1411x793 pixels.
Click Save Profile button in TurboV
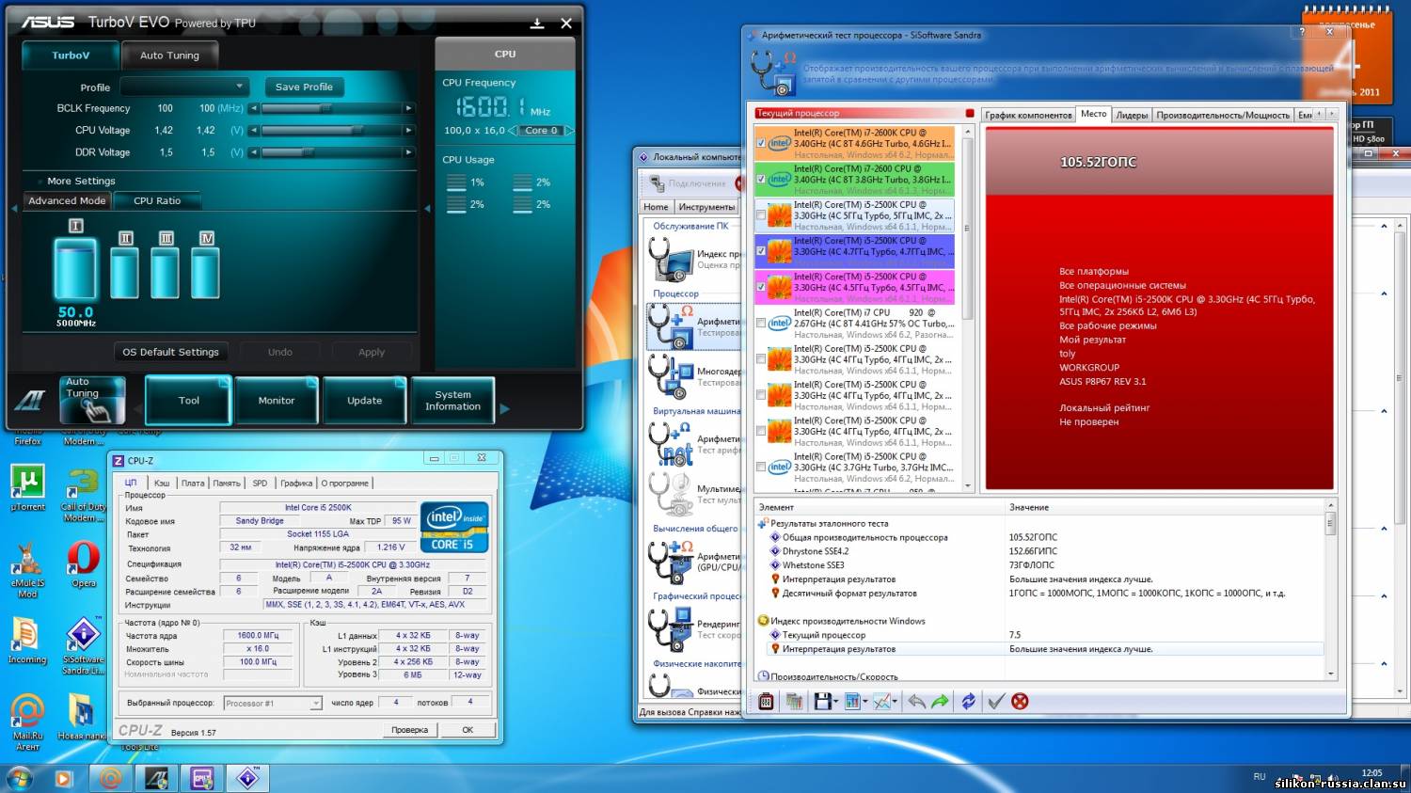point(304,87)
